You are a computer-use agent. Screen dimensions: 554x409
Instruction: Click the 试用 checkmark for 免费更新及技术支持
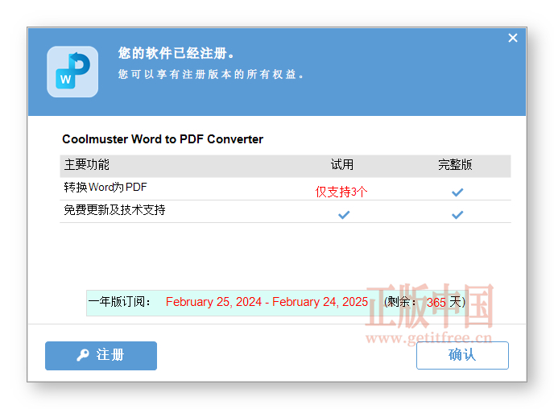[344, 215]
